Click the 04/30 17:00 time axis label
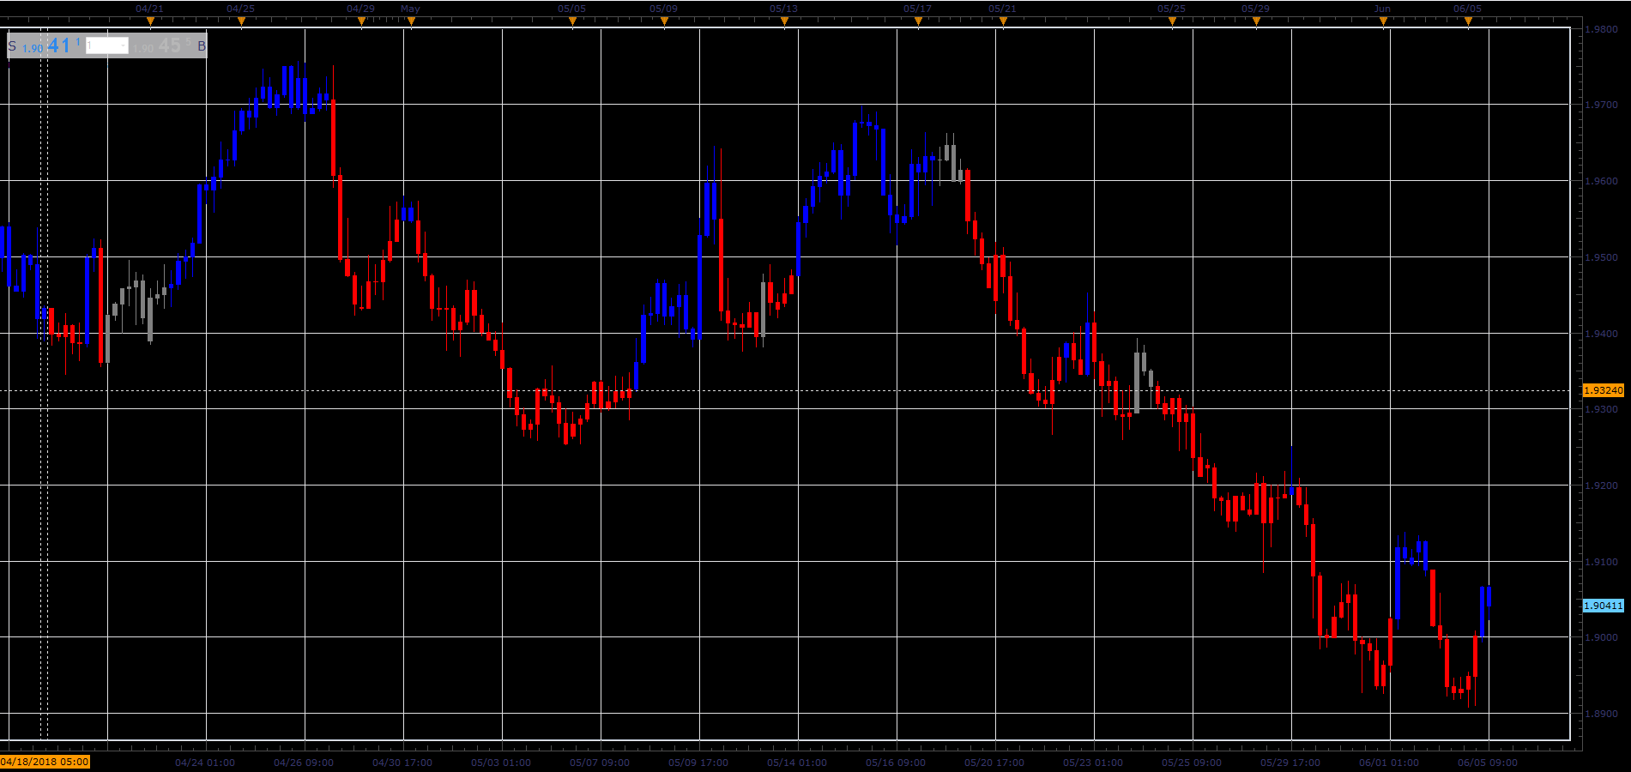Viewport: 1631px width, 772px height. coord(402,763)
